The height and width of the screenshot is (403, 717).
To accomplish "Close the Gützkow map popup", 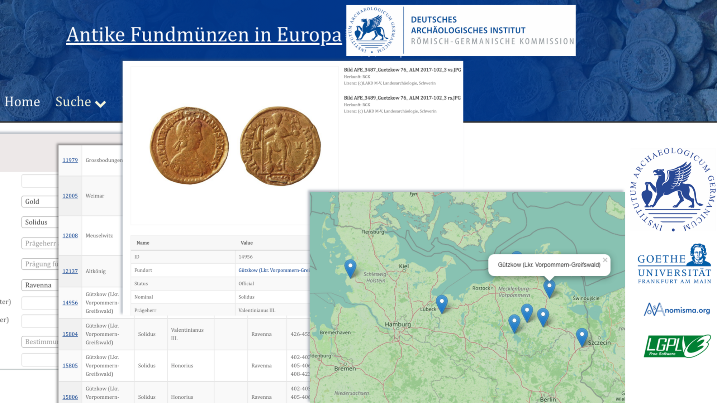I will (605, 260).
